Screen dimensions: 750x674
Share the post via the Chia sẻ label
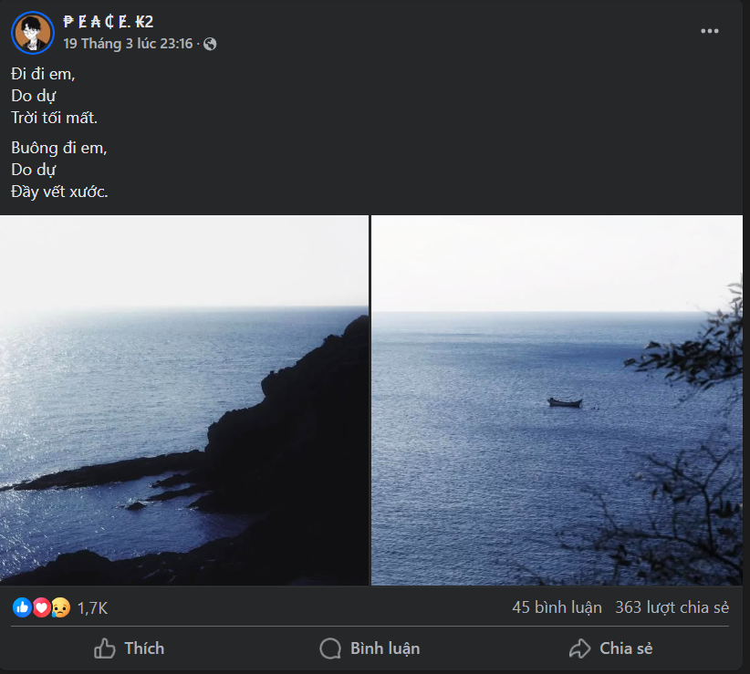[x=626, y=648]
